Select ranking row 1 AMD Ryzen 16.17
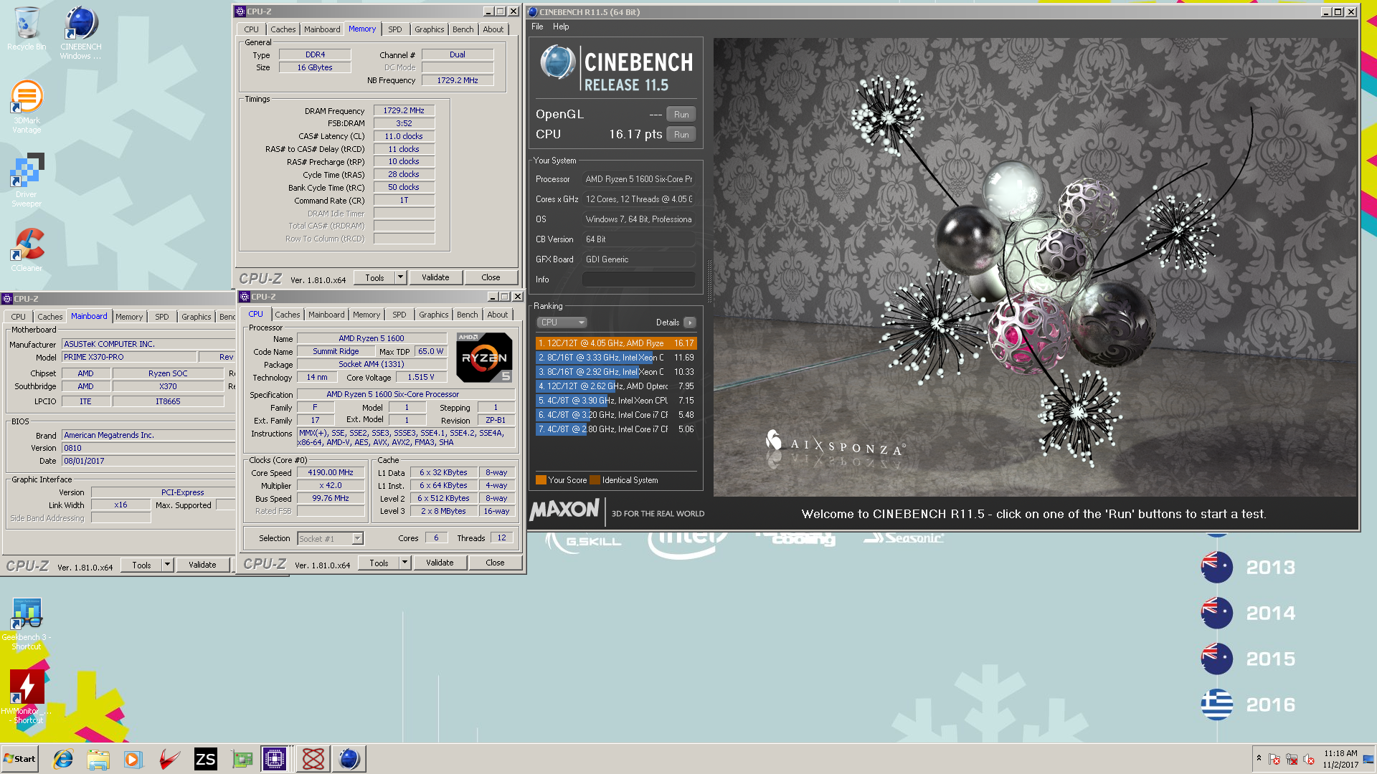This screenshot has height=774, width=1377. 616,343
